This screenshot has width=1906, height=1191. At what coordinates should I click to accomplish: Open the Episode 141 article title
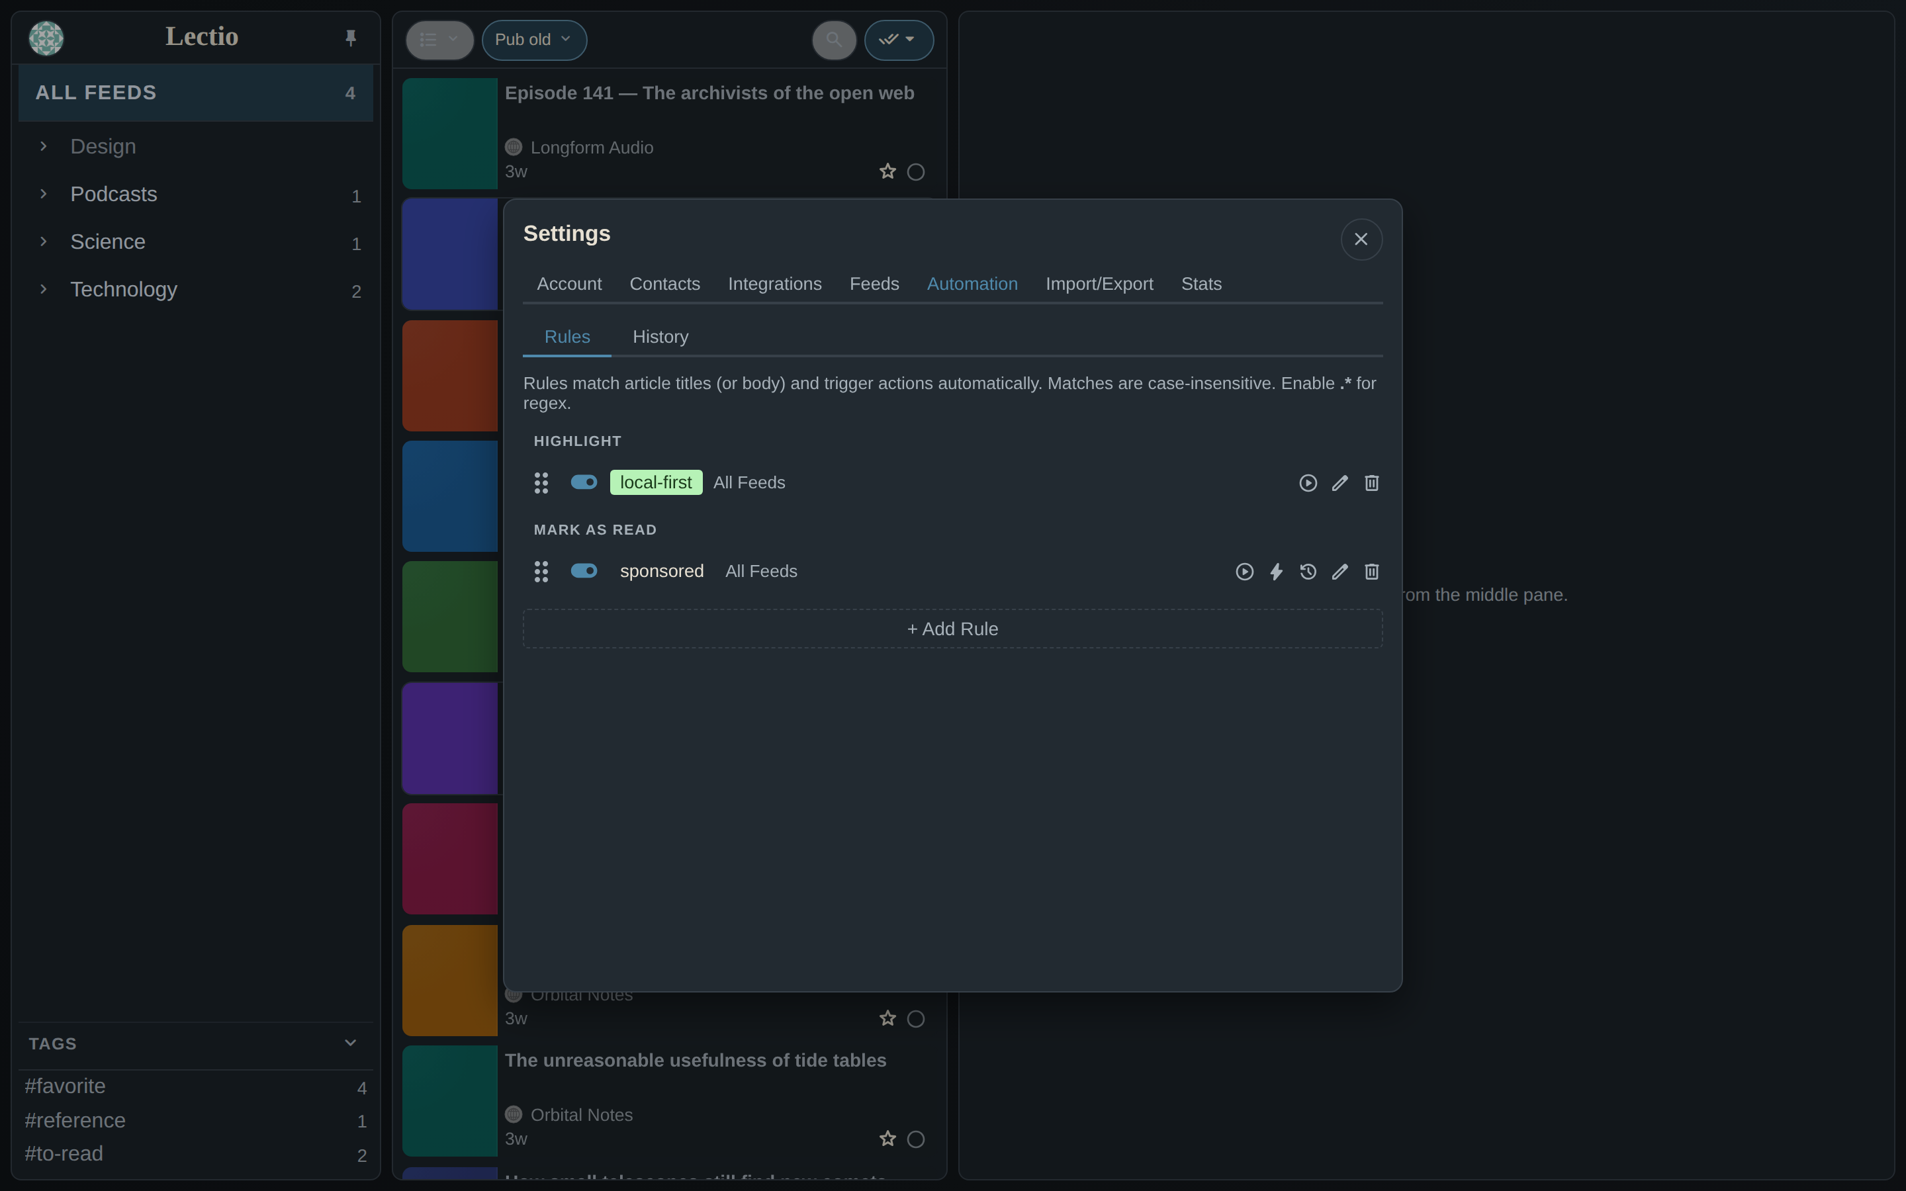pos(709,93)
